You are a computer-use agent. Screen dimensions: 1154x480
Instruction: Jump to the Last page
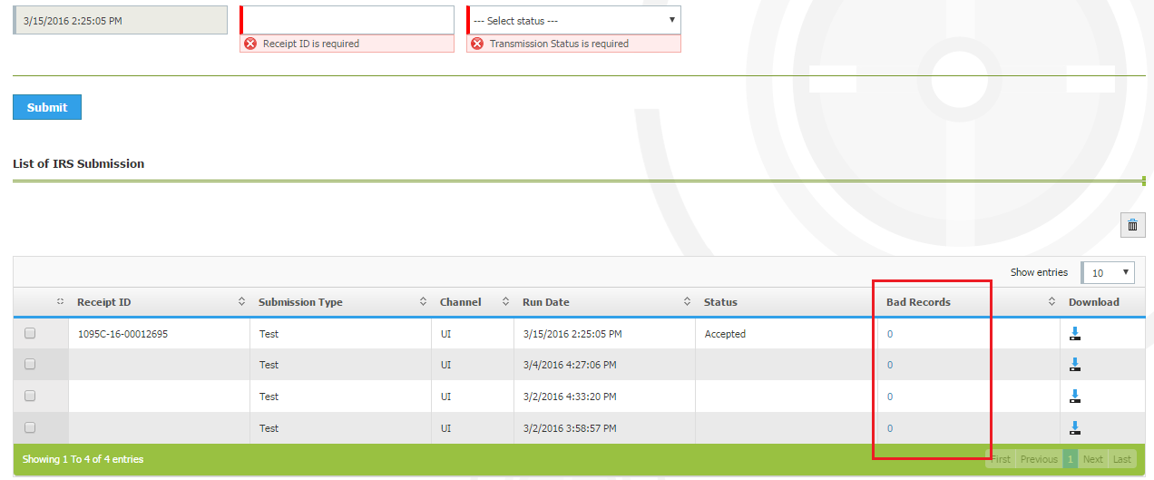point(1121,459)
